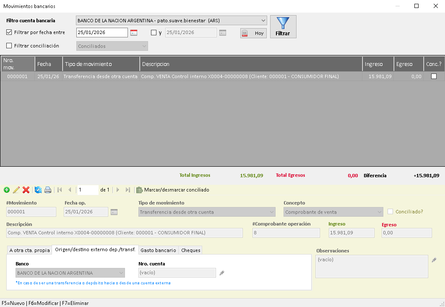Click pencil icon beside Observaciones box
Screen dimensions: 445x307
[x=435, y=260]
